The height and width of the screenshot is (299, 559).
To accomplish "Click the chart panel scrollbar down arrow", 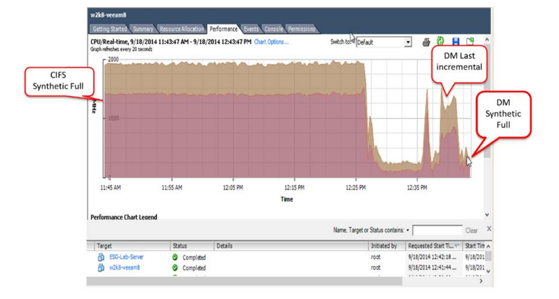I will [487, 215].
